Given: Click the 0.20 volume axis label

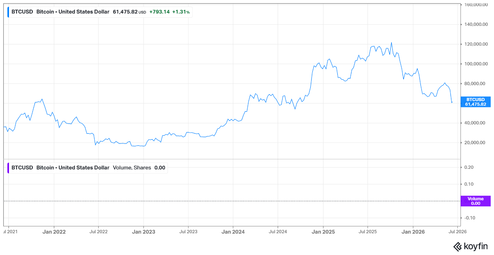Looking at the screenshot, I should click(468, 167).
